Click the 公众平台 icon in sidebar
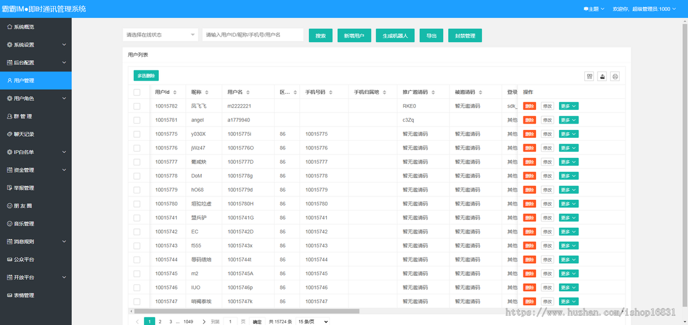688x325 pixels. tap(9, 259)
